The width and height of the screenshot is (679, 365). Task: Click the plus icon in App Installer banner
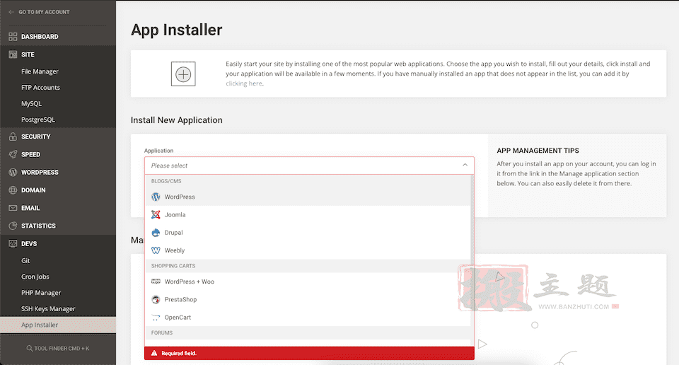[x=183, y=74]
